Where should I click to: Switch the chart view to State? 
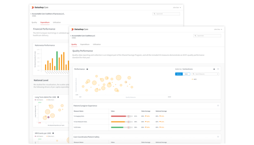[186, 74]
